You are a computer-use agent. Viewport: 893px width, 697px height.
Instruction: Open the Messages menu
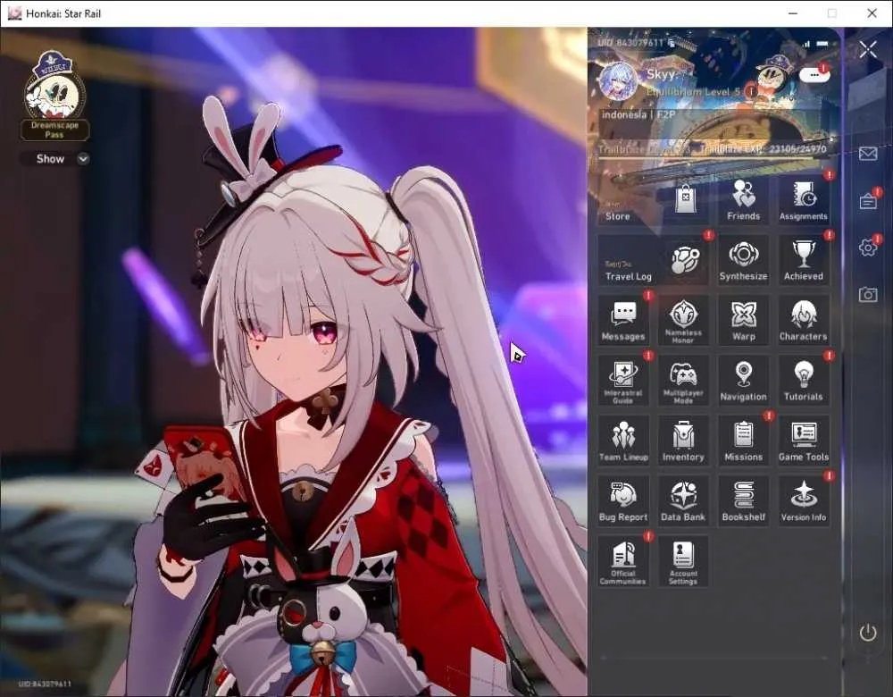(x=623, y=320)
